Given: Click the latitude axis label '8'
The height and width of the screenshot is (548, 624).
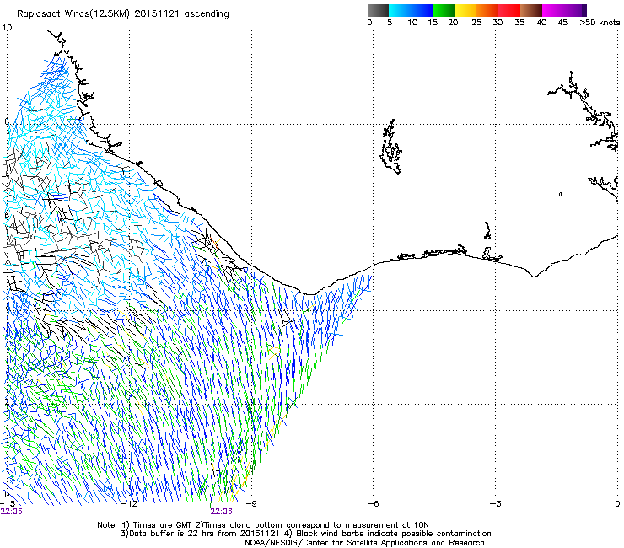Looking at the screenshot, I should (x=7, y=121).
